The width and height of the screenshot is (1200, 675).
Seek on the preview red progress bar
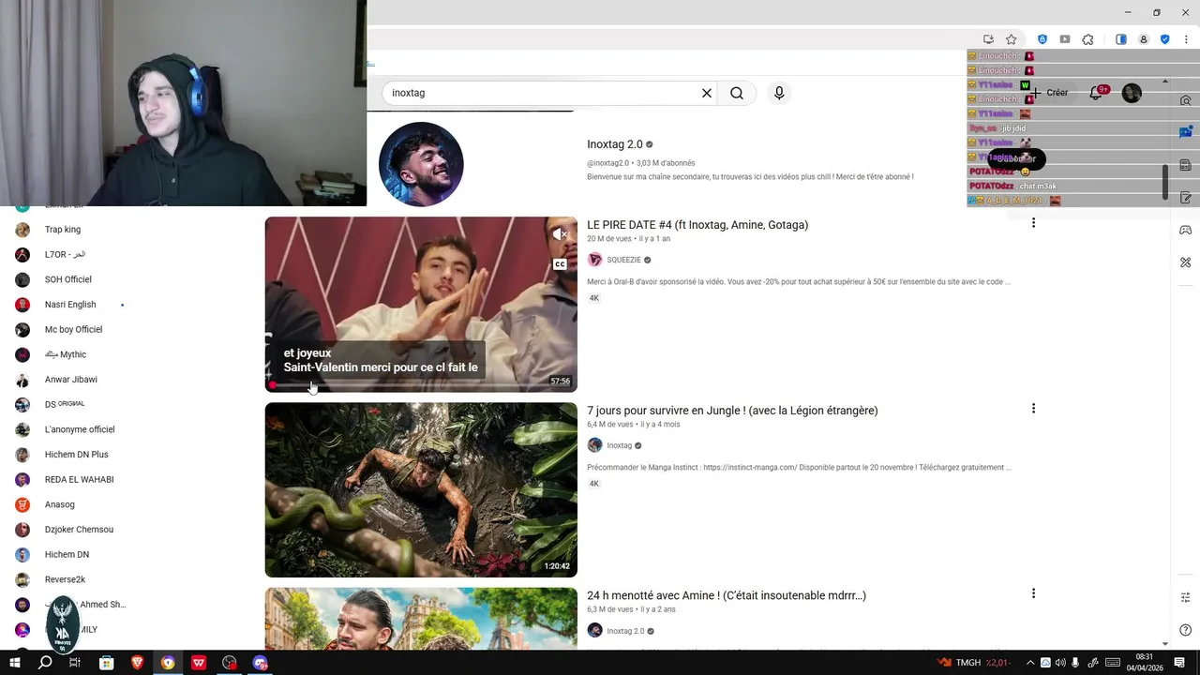pos(421,385)
